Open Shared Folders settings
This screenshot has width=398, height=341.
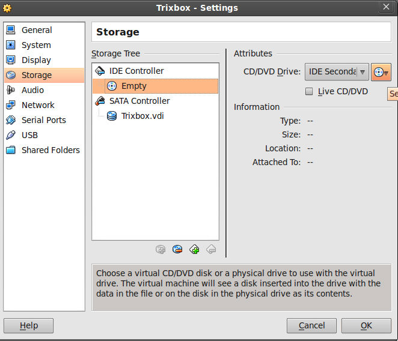(x=51, y=150)
